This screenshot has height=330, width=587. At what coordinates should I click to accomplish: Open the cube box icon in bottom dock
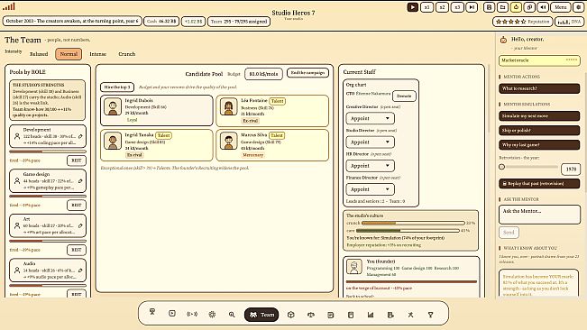coord(291,315)
